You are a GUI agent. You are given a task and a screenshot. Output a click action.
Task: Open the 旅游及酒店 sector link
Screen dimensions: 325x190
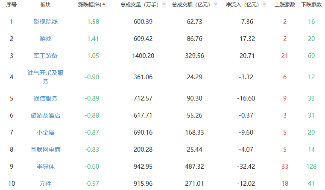tap(45, 115)
